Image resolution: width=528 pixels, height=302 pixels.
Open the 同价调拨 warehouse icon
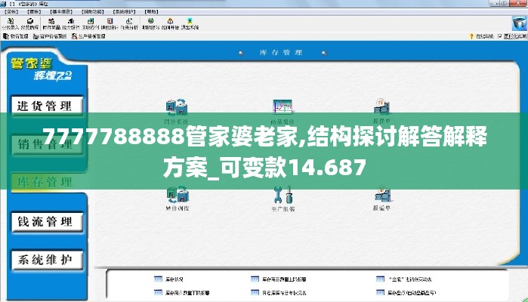tap(177, 107)
